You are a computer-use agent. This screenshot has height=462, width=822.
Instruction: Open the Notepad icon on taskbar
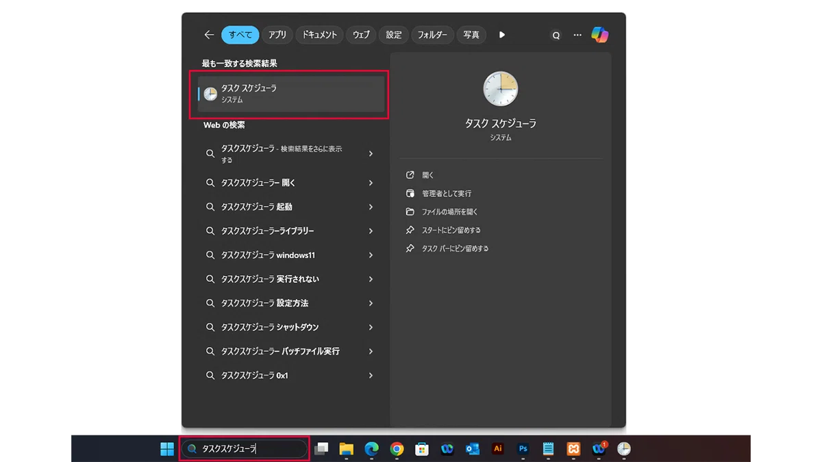[x=549, y=449]
